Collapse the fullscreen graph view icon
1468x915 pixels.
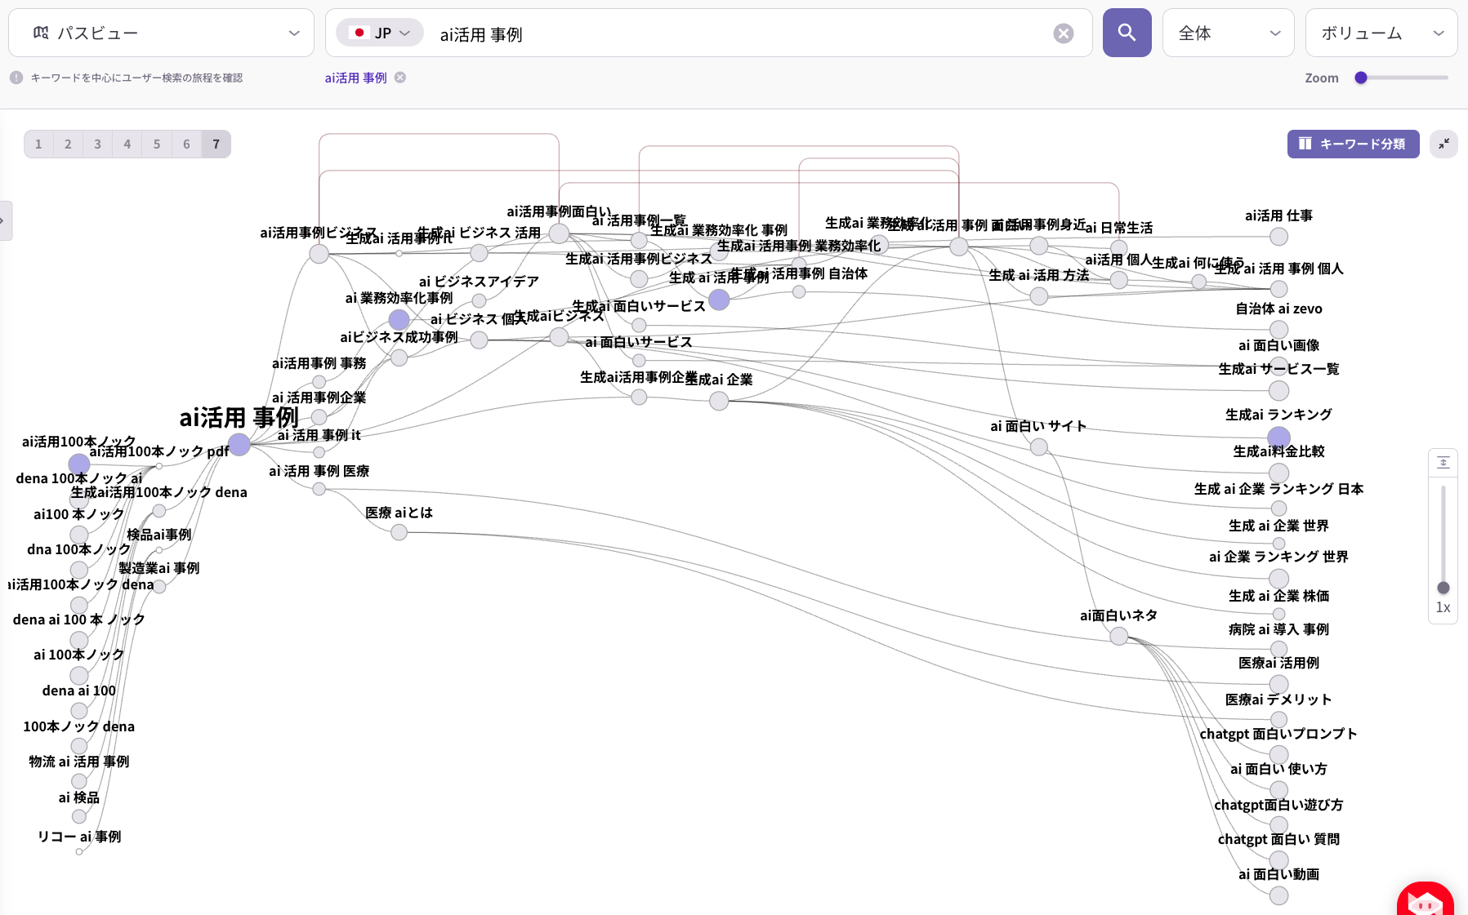1443,144
